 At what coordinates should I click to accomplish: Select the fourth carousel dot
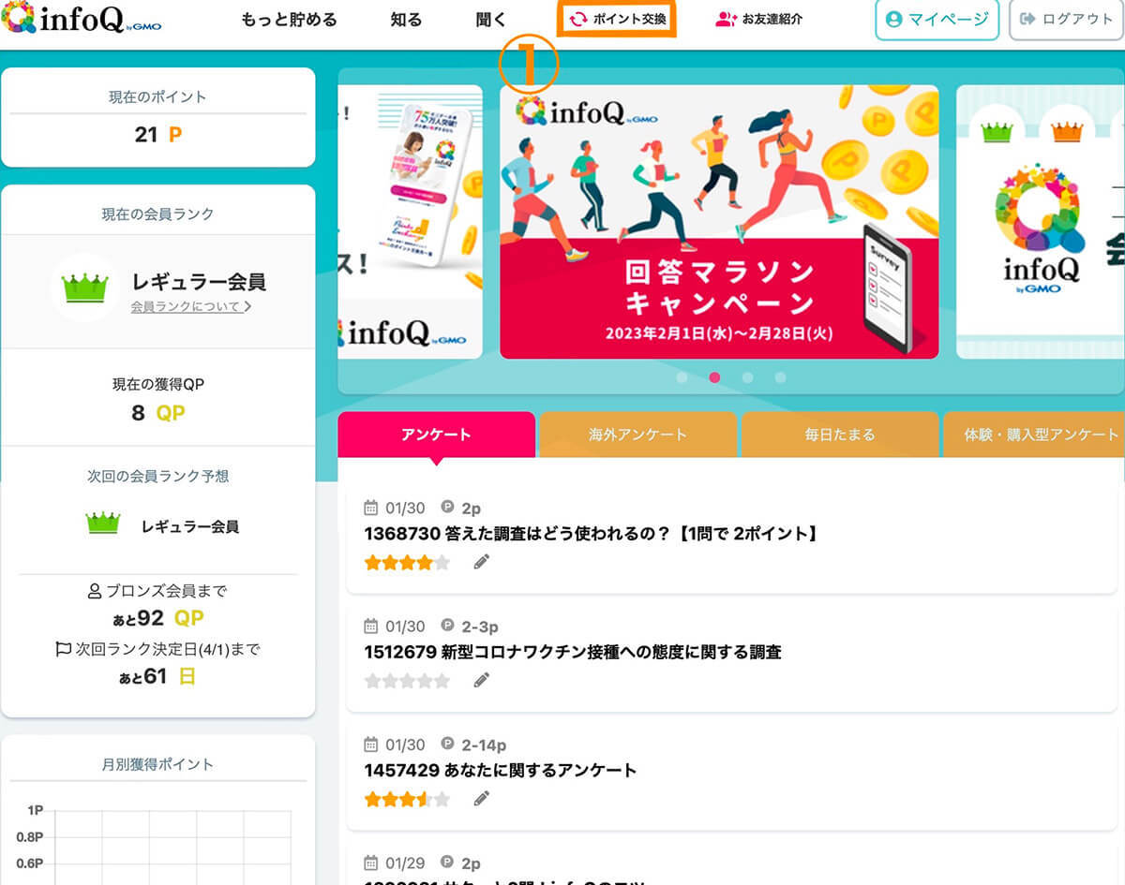(x=780, y=377)
